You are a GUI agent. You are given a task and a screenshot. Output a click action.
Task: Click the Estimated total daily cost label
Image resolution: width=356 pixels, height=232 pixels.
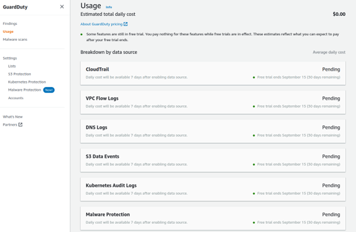[108, 14]
